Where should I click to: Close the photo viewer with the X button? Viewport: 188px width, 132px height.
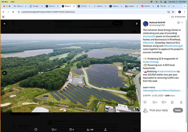[4, 23]
